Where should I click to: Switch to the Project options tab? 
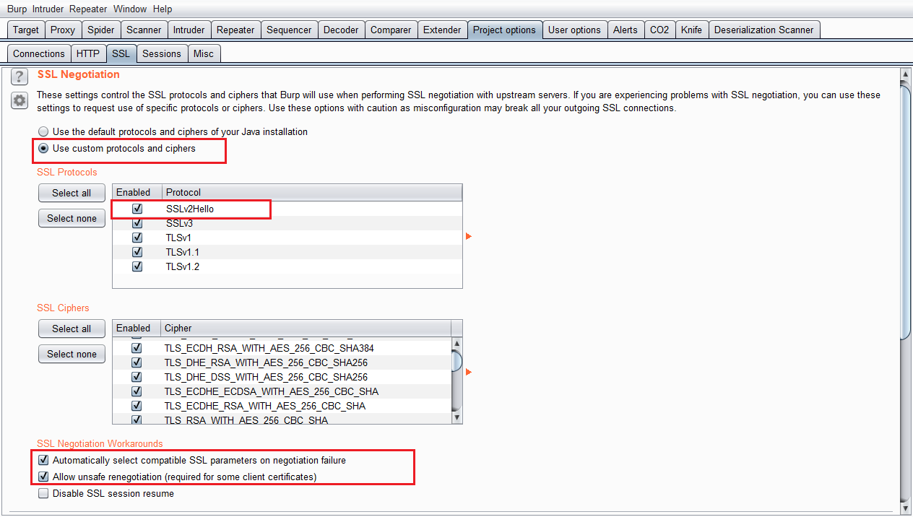click(504, 30)
